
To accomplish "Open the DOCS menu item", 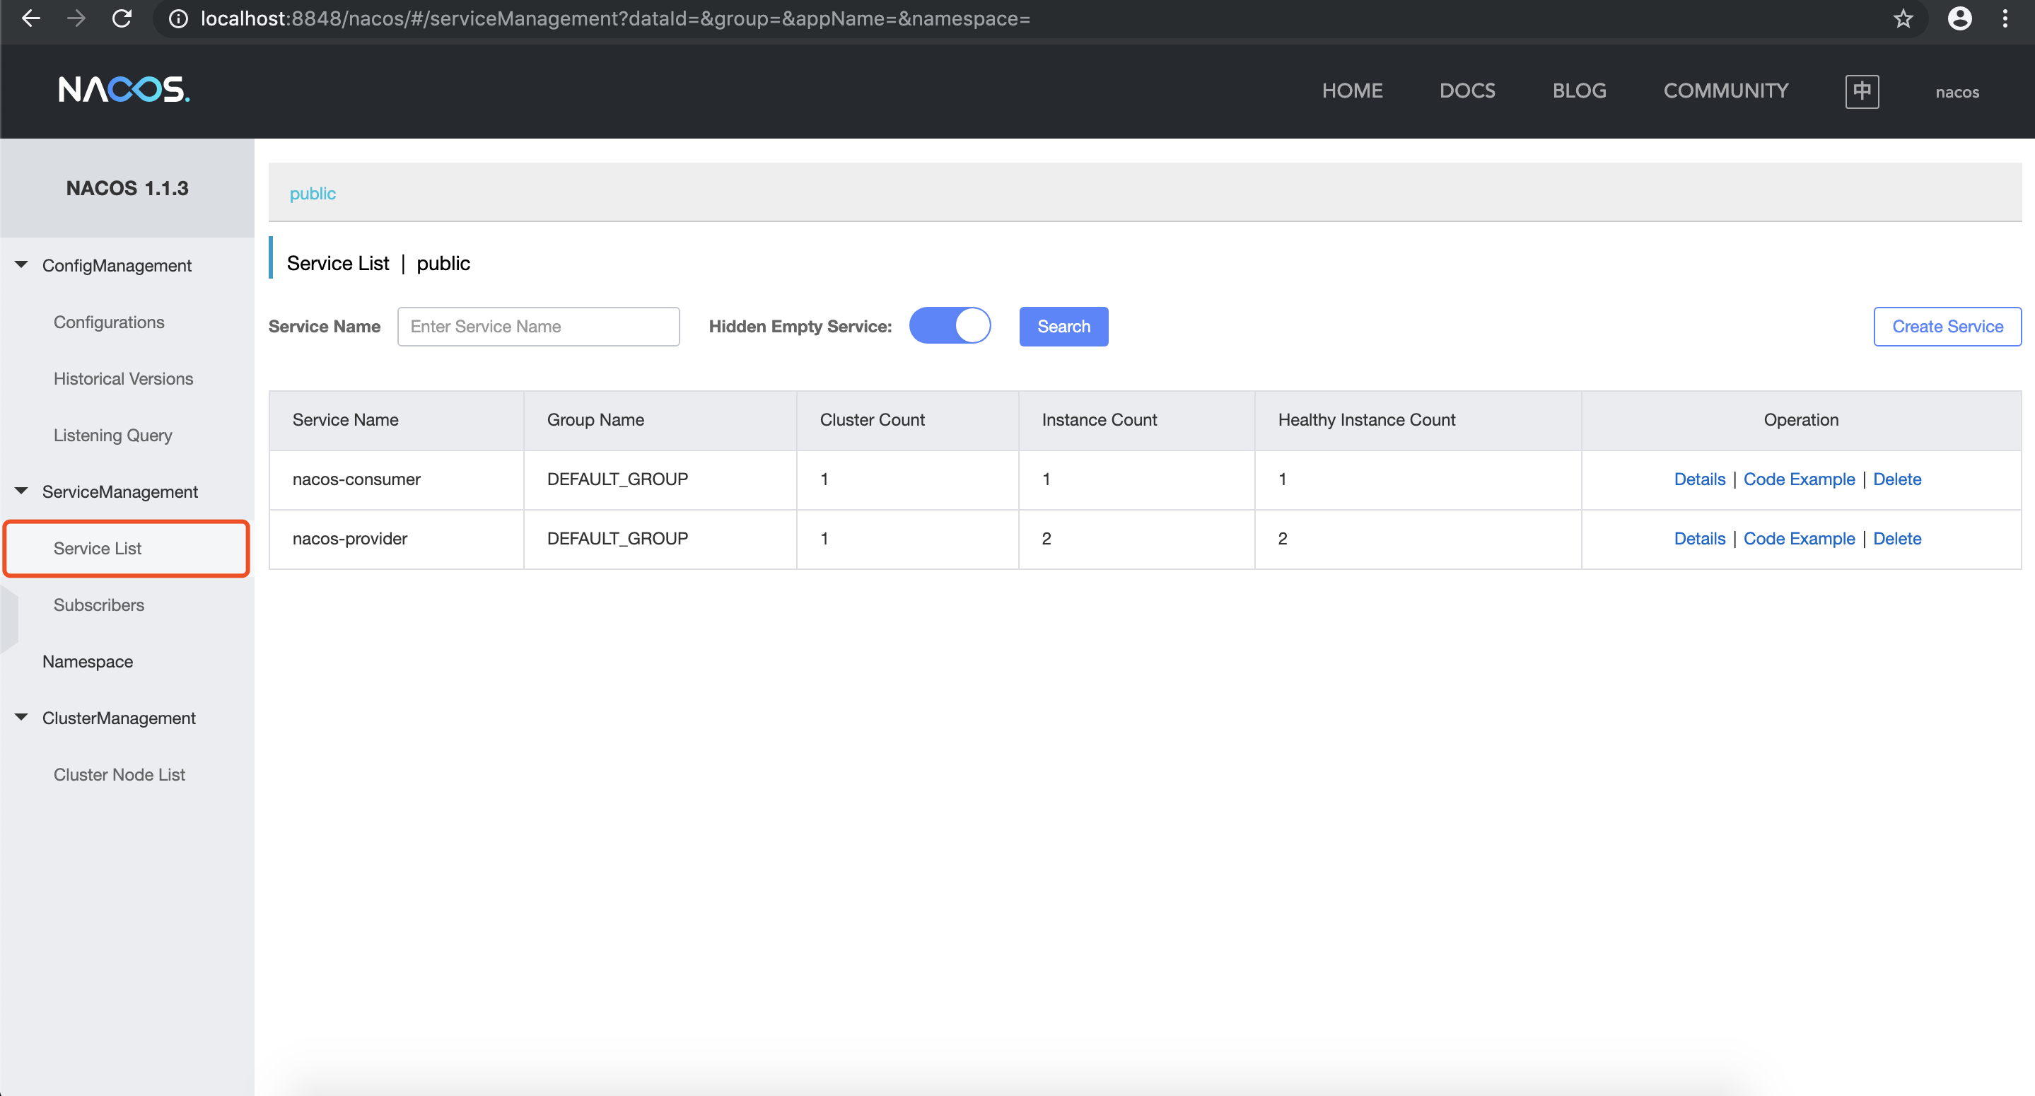I will (x=1467, y=91).
